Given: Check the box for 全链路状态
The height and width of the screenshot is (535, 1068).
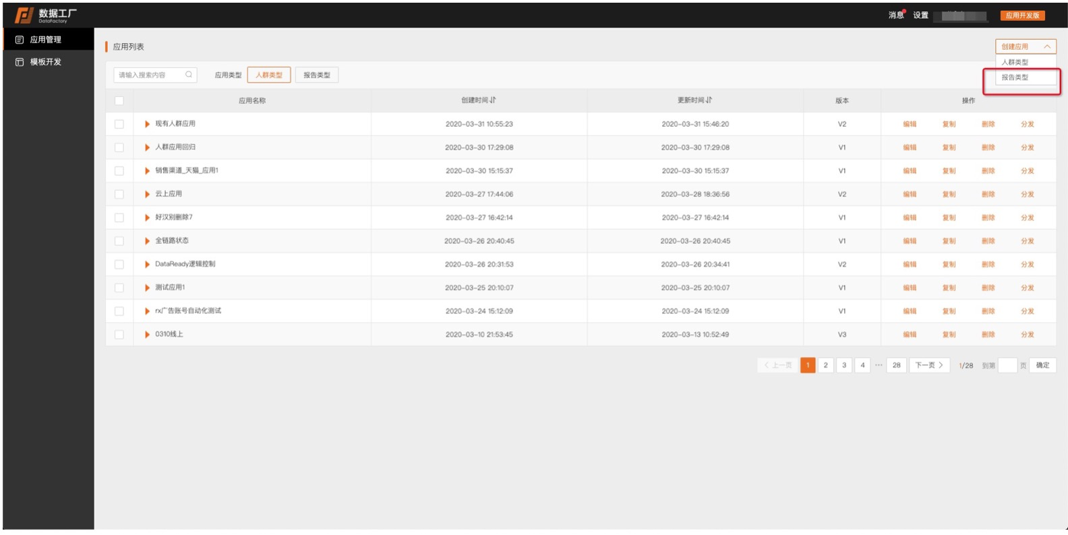Looking at the screenshot, I should (x=119, y=241).
